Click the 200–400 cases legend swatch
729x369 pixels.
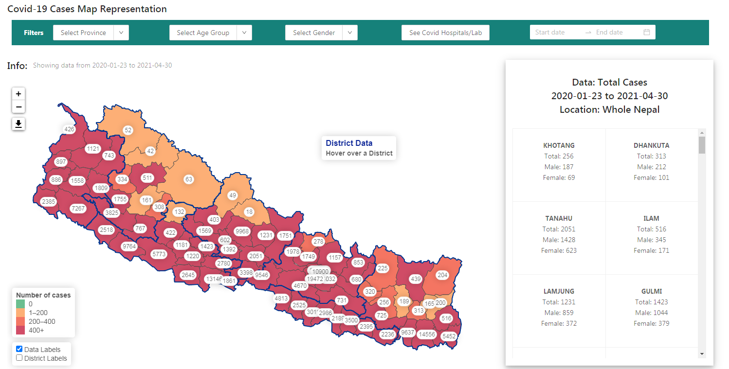[x=20, y=321]
